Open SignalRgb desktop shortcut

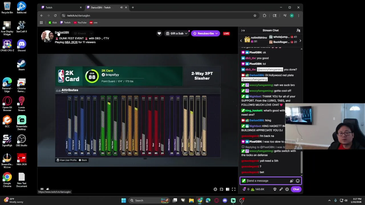tap(7, 141)
